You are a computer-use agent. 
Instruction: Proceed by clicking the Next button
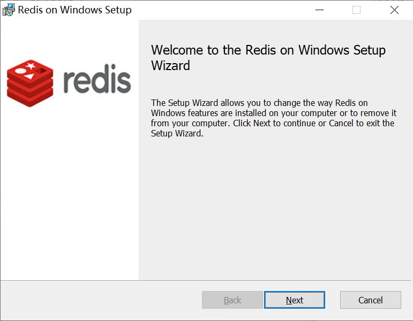294,300
